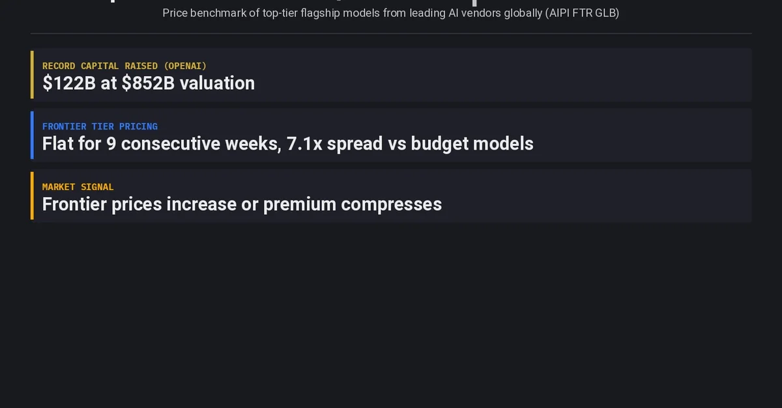The height and width of the screenshot is (408, 782).
Task: Click the '$122B at $852B valuation' headline
Action: [x=149, y=83]
